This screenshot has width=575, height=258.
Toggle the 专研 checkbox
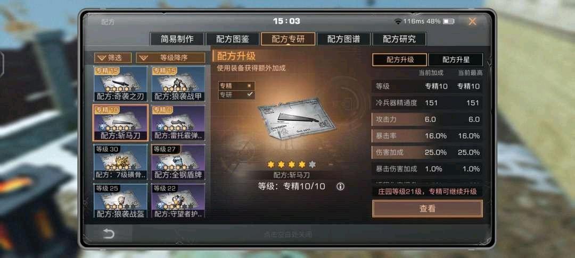tap(250, 94)
